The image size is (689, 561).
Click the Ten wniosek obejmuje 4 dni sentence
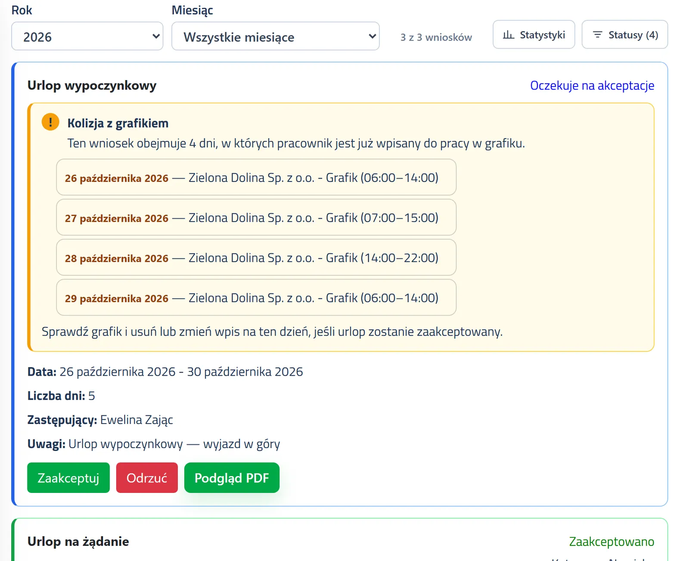click(296, 143)
